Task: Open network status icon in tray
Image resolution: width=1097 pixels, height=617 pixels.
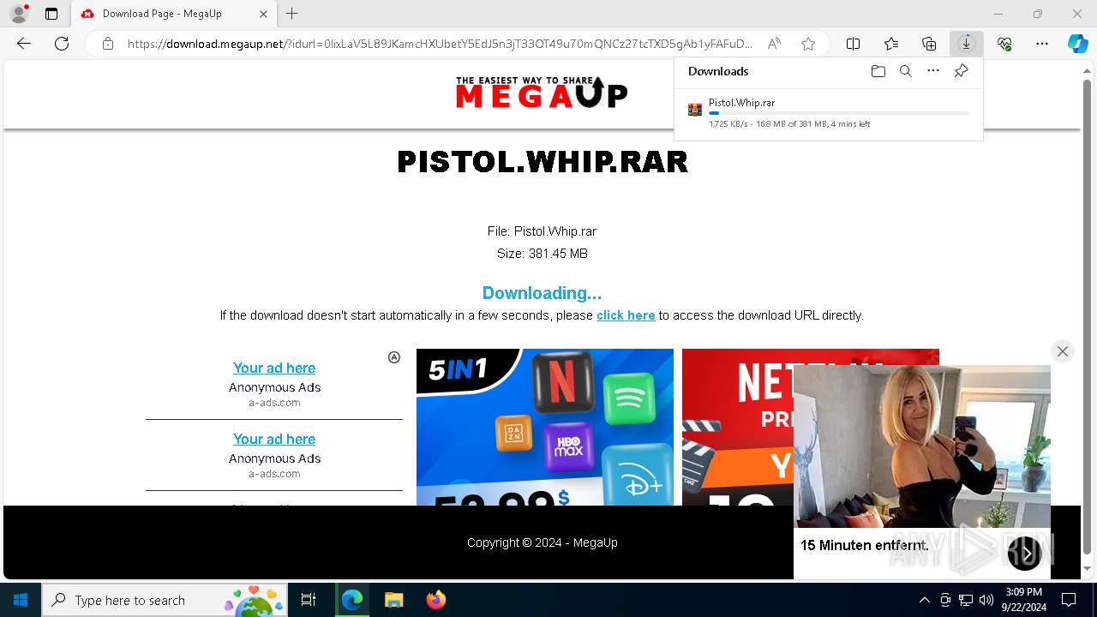Action: coord(966,600)
